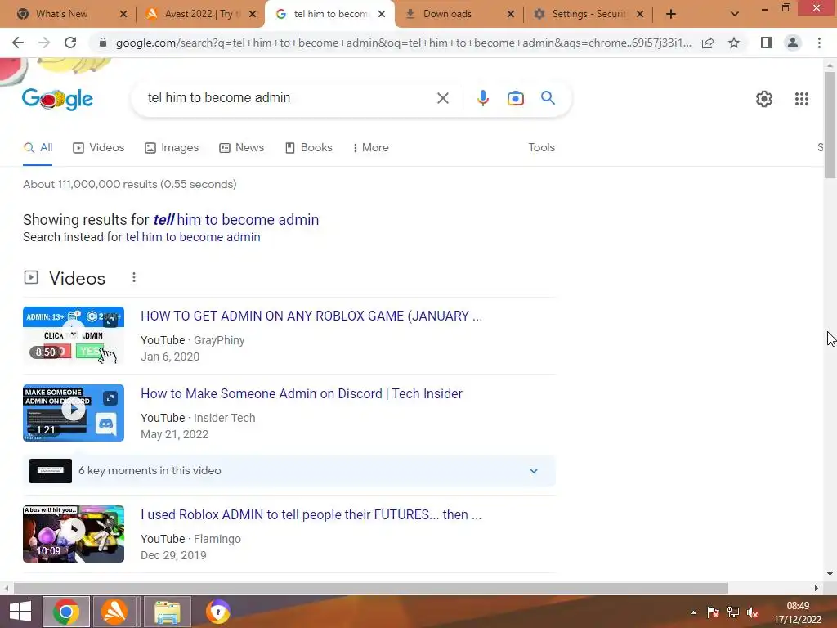Click inside the Google search input field
The width and height of the screenshot is (837, 628).
[x=289, y=98]
